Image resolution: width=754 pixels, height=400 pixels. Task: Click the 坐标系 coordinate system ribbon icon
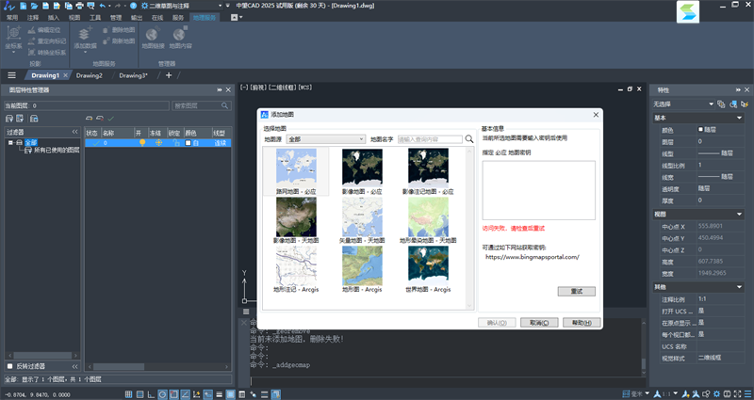13,38
